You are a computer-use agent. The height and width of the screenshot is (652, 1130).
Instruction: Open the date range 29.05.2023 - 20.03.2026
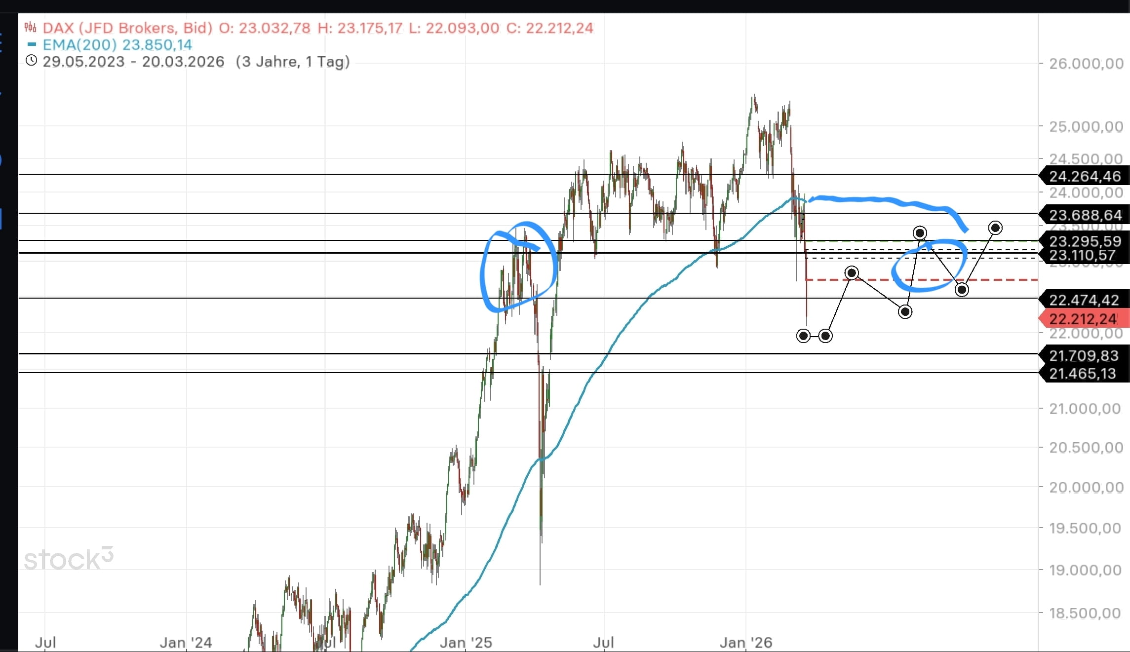(x=133, y=62)
